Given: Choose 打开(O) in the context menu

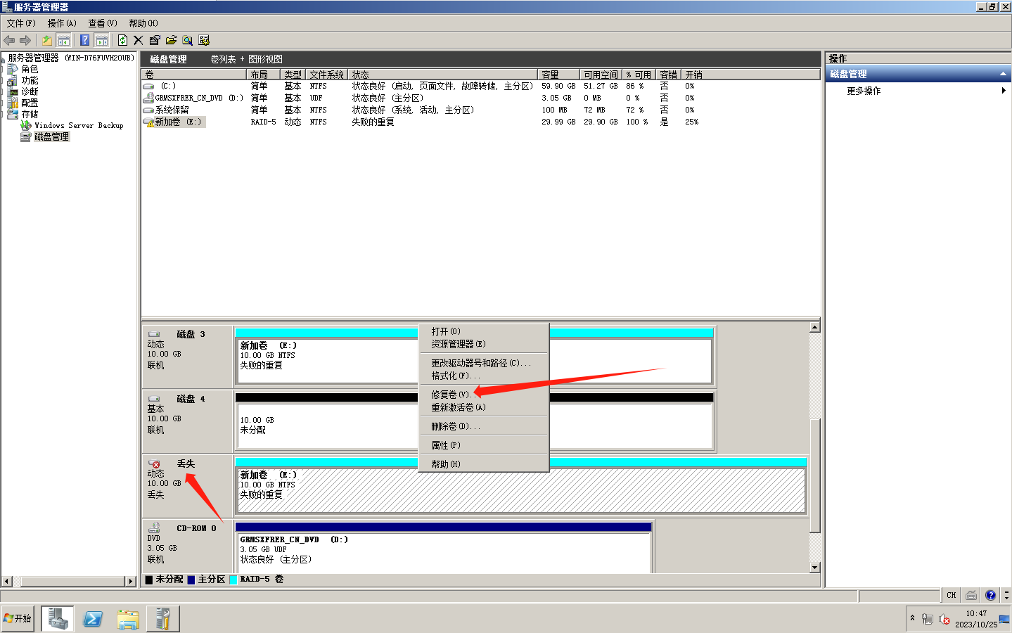Looking at the screenshot, I should tap(483, 331).
